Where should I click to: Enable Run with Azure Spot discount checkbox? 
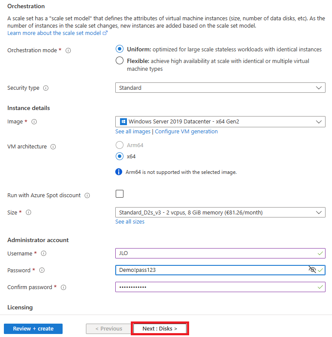[x=120, y=194]
